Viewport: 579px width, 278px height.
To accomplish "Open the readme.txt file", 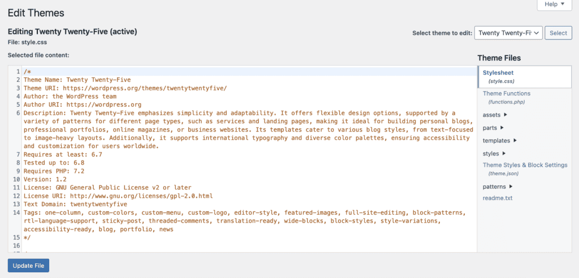I will click(x=498, y=198).
